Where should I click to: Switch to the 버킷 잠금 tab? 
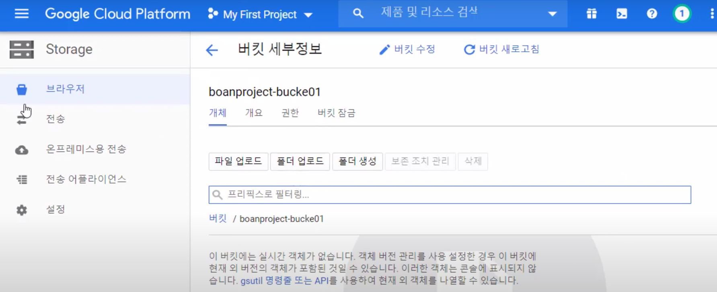[x=337, y=113]
